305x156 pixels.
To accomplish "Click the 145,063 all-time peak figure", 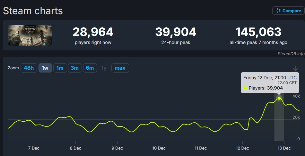I will (x=258, y=32).
